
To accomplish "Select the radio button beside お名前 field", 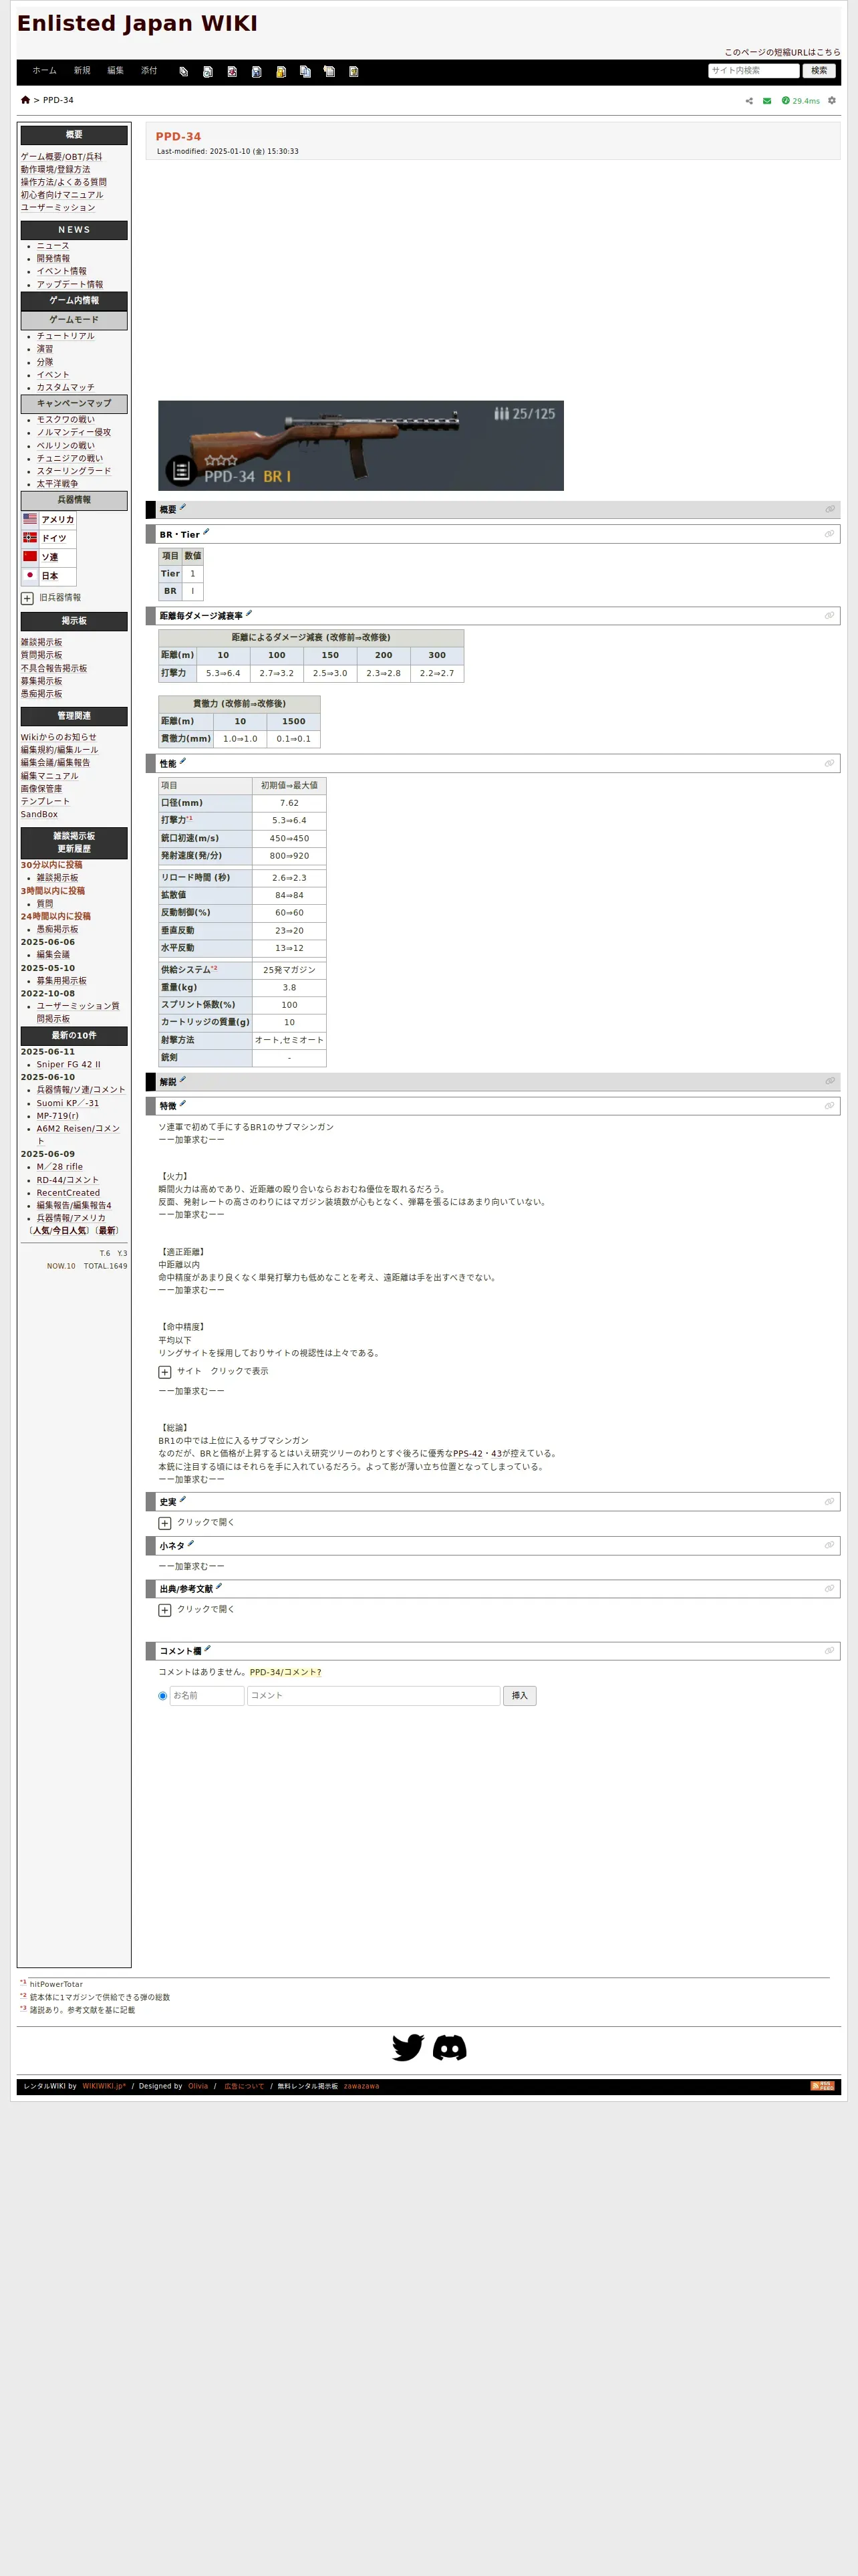I will pyautogui.click(x=163, y=1695).
